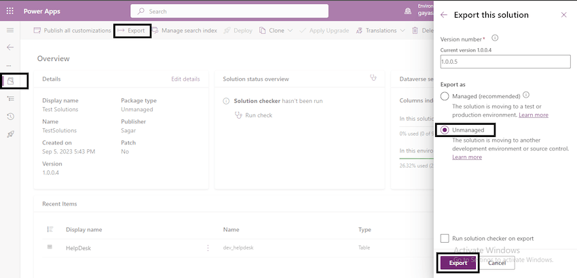Image resolution: width=577 pixels, height=278 pixels.
Task: Click the Cancel button
Action: click(x=497, y=263)
